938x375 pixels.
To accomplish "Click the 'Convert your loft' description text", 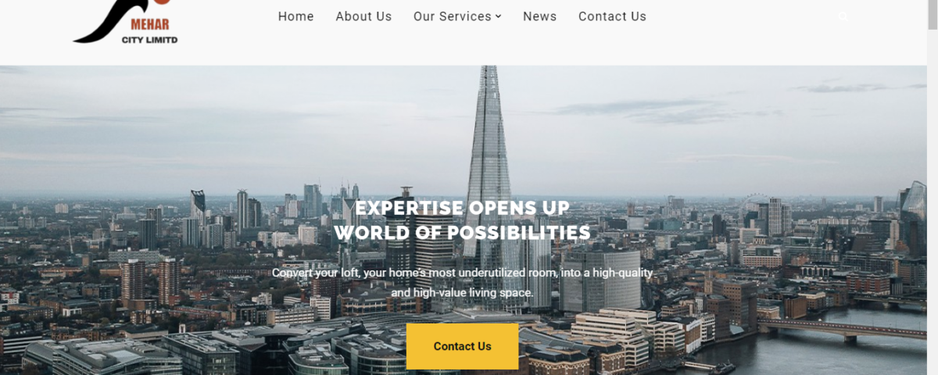I will coord(462,273).
